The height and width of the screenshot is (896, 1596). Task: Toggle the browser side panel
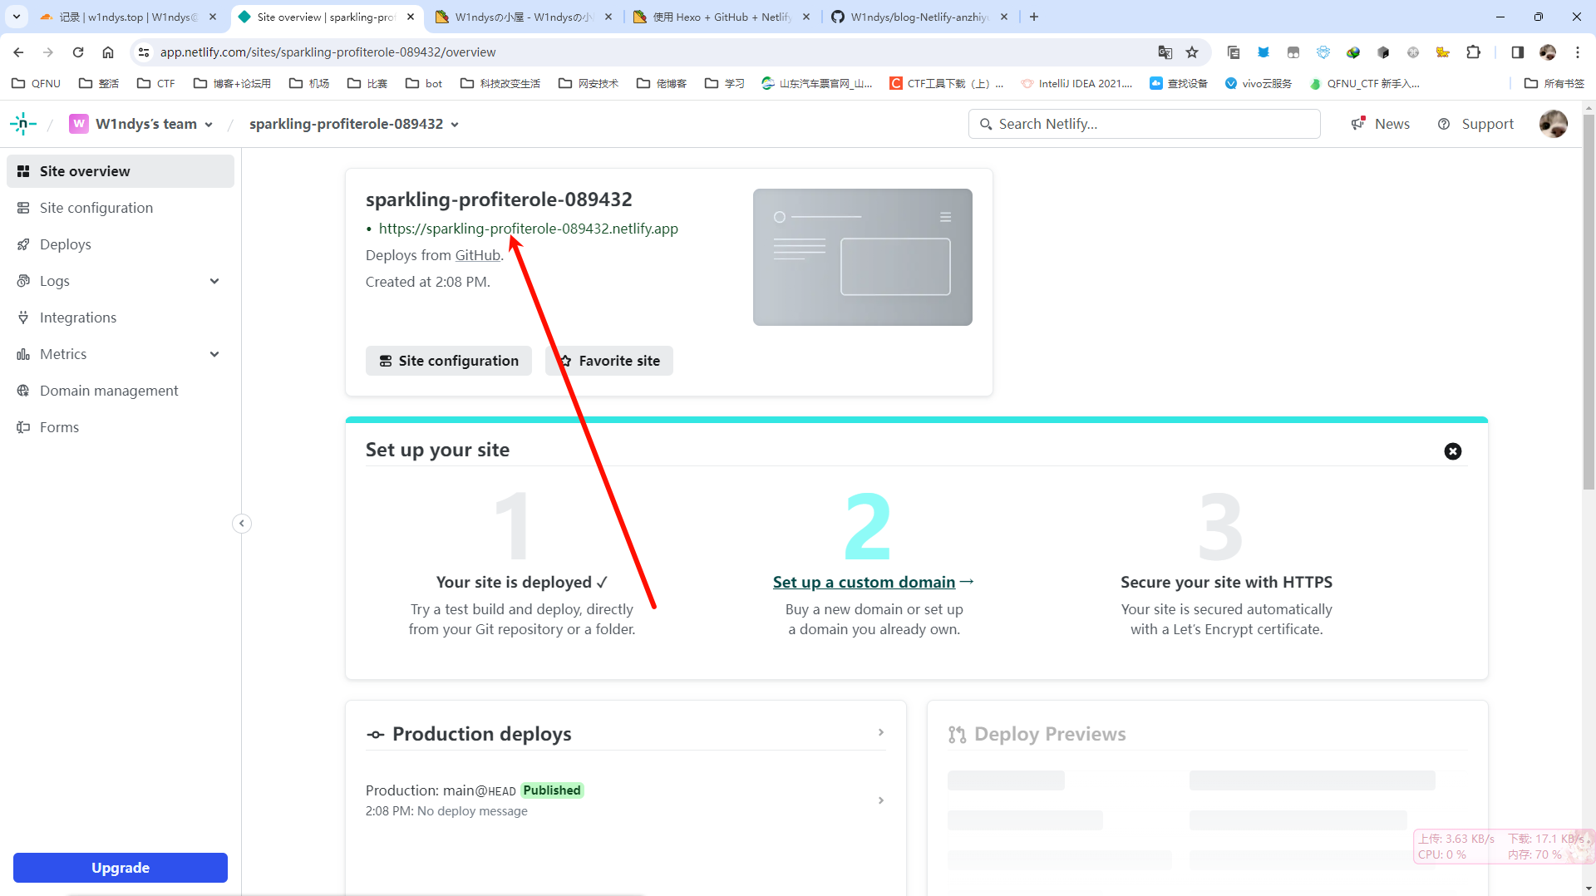1517,52
